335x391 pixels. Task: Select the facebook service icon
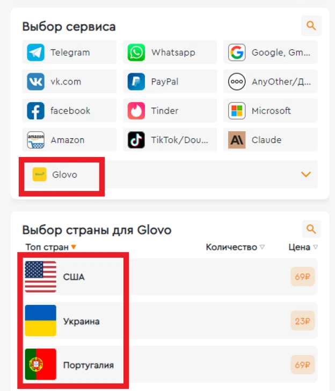[x=35, y=111]
